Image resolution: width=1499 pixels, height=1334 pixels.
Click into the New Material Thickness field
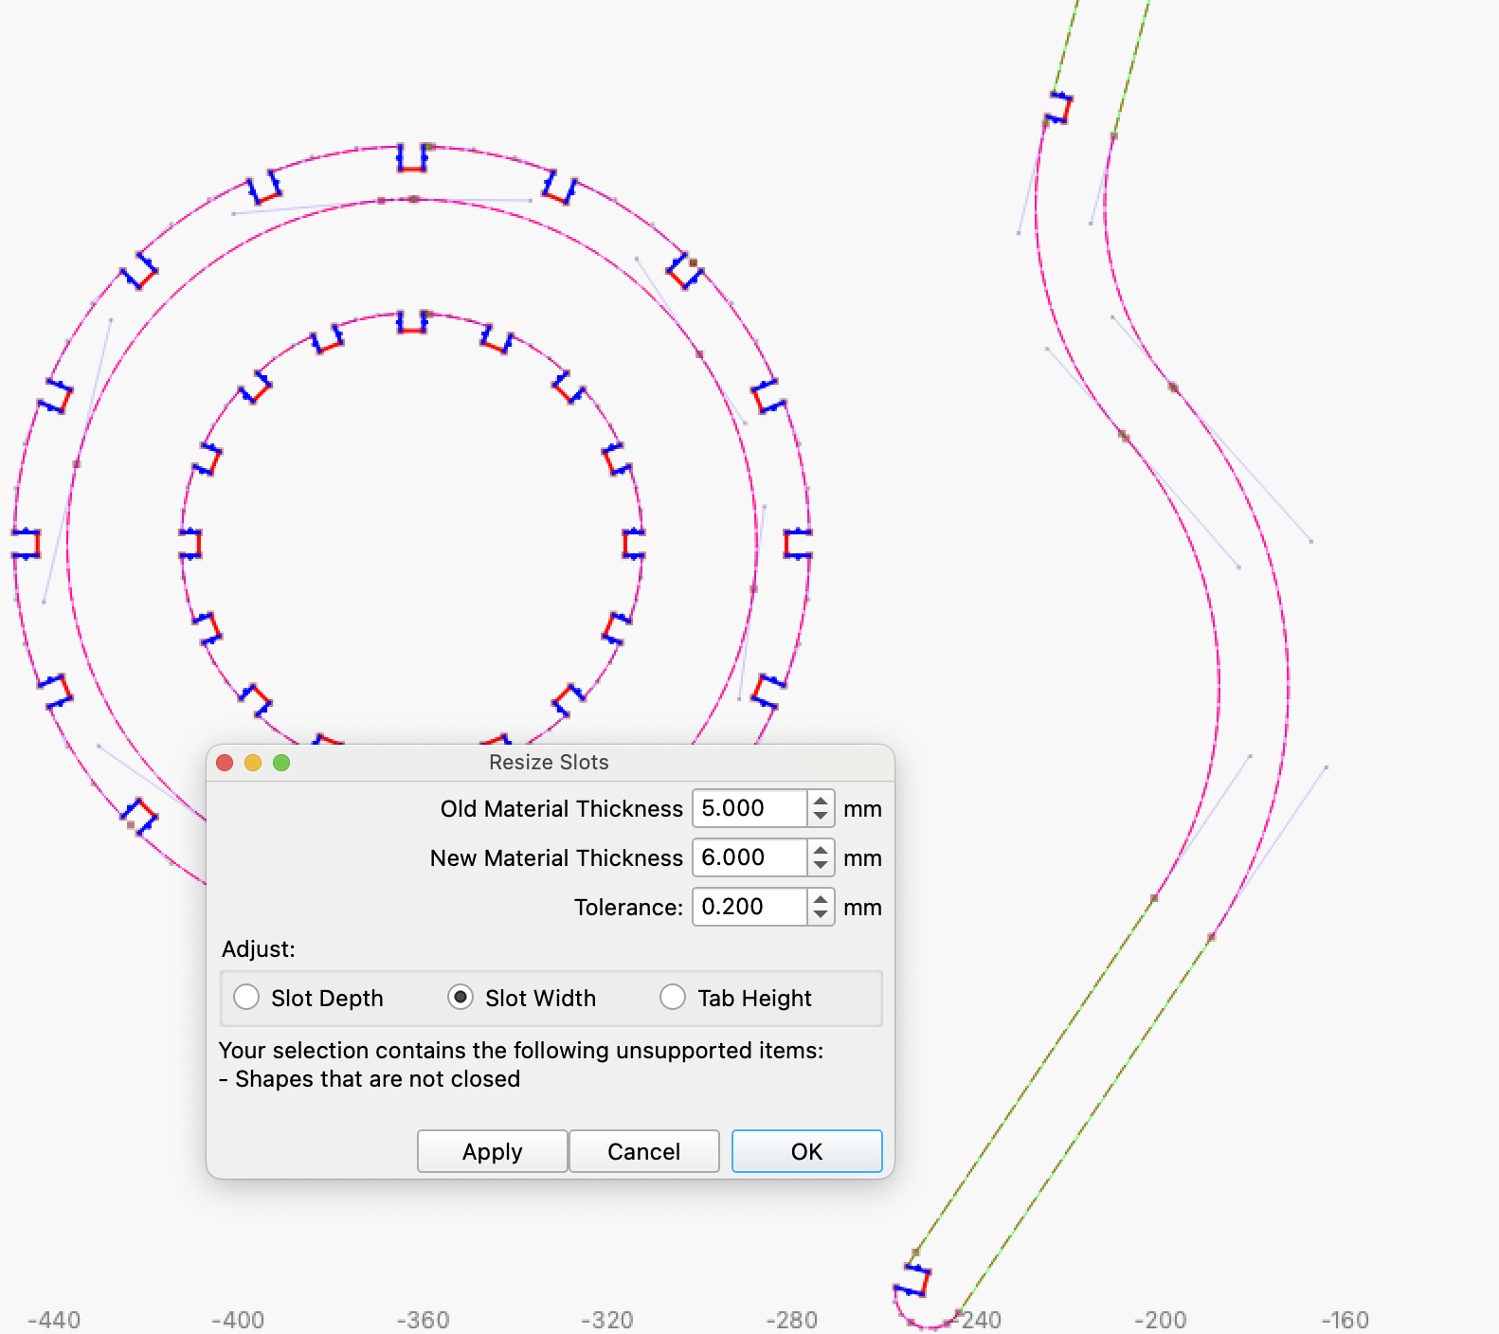[749, 858]
